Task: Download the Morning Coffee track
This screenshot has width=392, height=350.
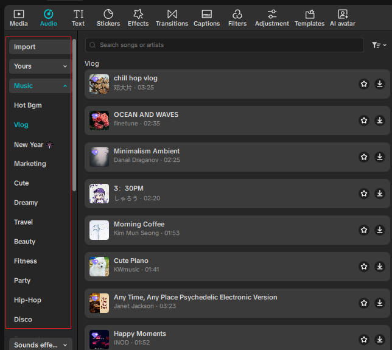Action: coord(380,230)
